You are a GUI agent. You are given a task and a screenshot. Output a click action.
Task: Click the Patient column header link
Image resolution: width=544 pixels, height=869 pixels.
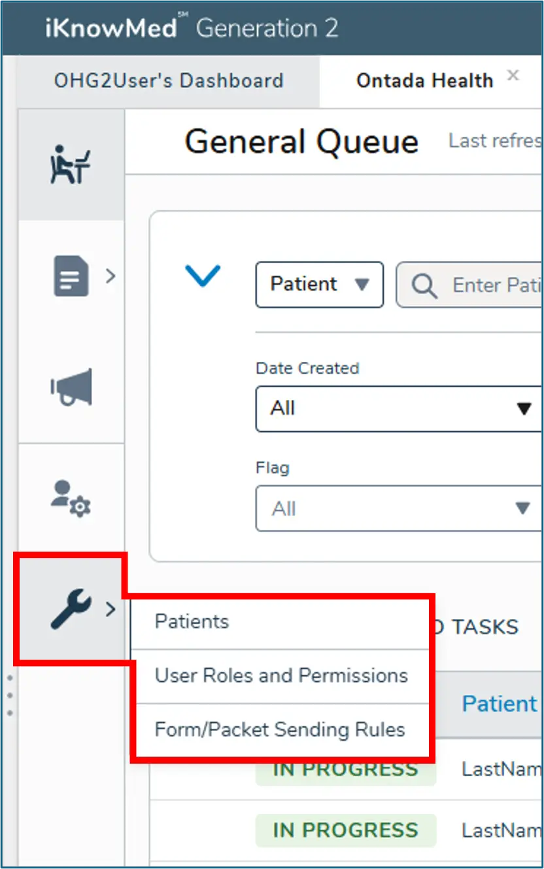(x=499, y=704)
